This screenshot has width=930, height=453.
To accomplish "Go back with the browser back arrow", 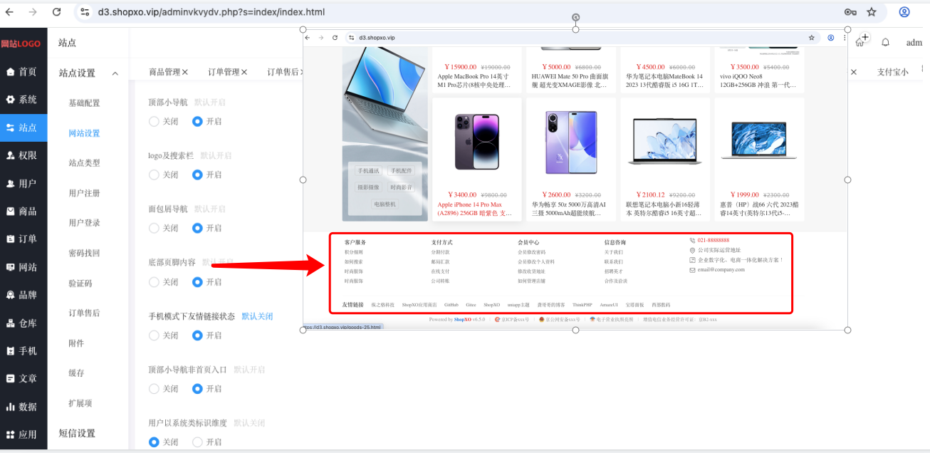I will click(x=9, y=12).
